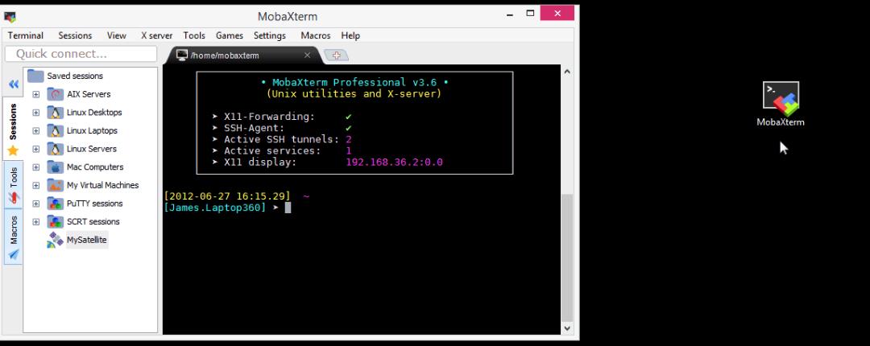
Task: Select the Linux Servers label
Action: (x=92, y=149)
